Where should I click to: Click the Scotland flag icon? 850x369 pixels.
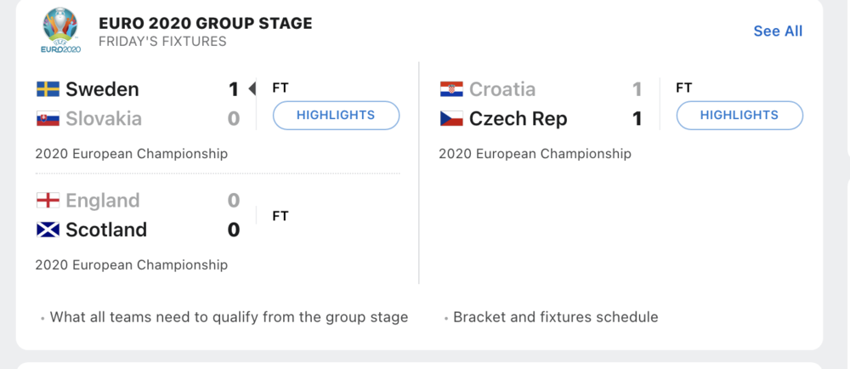tap(47, 230)
